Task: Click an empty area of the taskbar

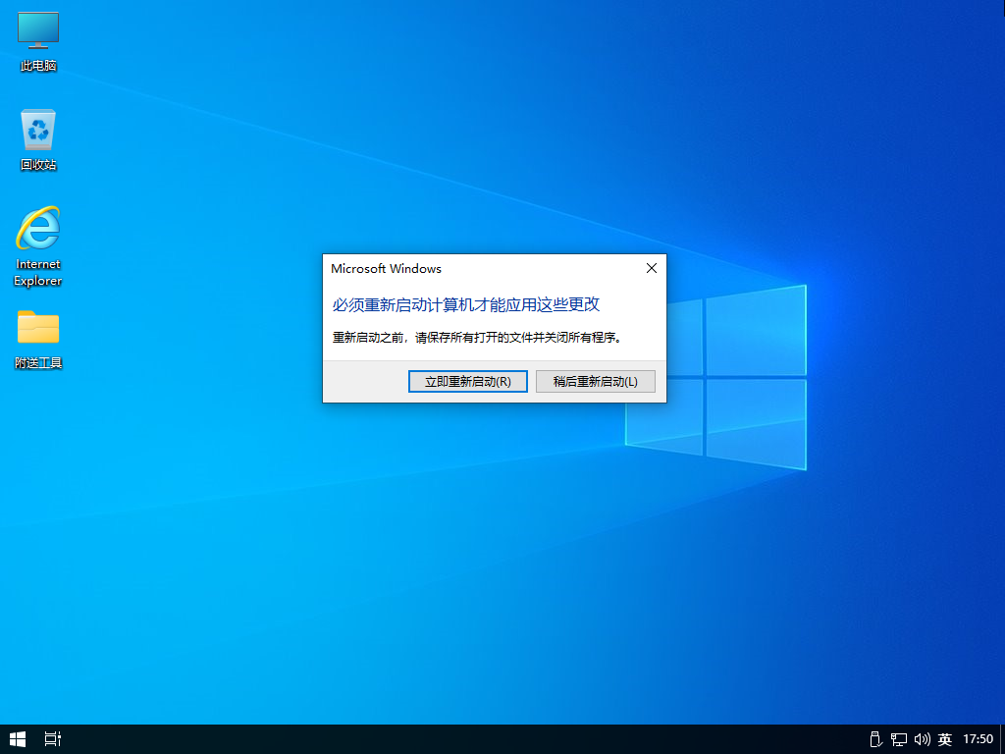Action: tap(442, 738)
